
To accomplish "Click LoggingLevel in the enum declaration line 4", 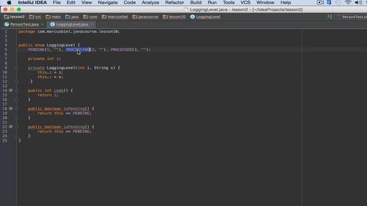I will point(61,45).
